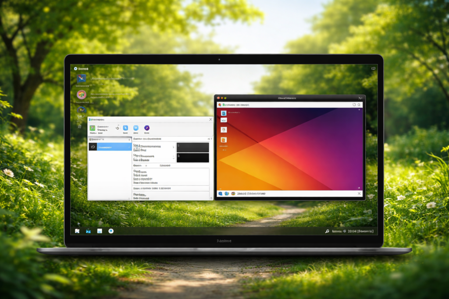Click the storage size label in the remote status bar
The height and width of the screenshot is (299, 449).
pos(241,193)
